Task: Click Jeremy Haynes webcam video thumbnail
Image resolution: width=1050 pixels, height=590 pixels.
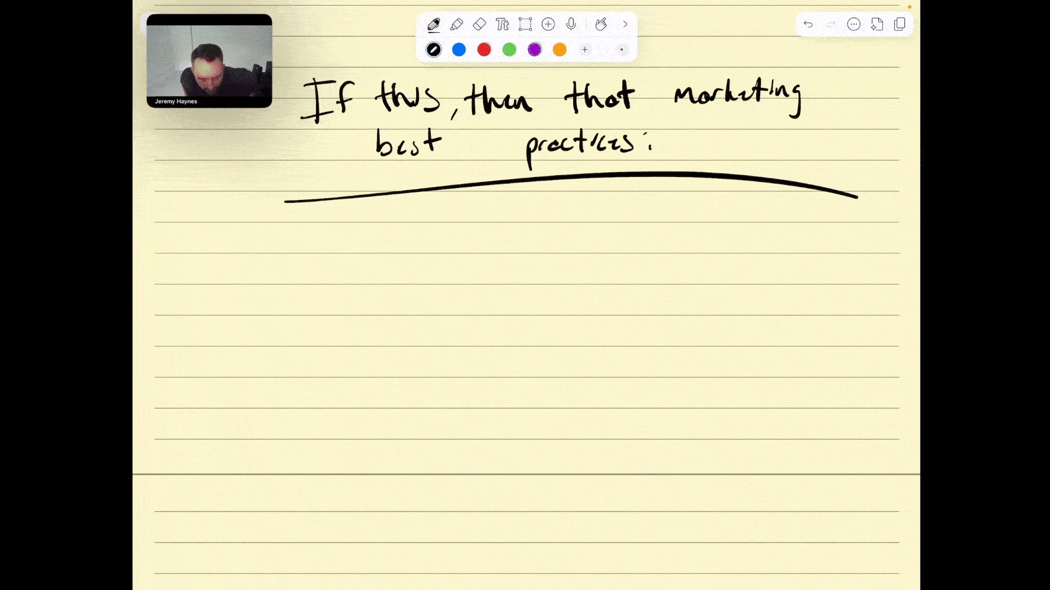Action: (209, 61)
